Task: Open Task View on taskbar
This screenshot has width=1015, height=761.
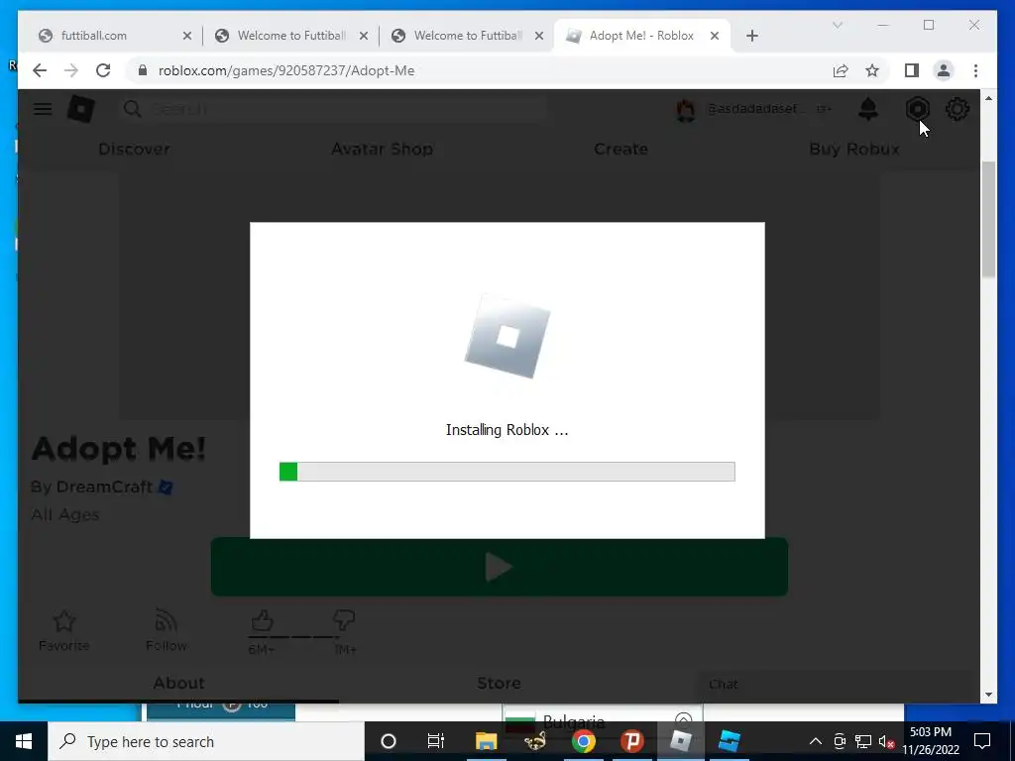Action: click(x=436, y=741)
